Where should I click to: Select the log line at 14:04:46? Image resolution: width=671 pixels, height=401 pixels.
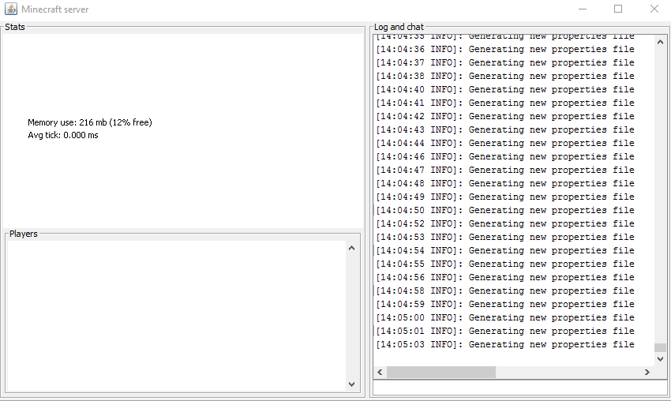(x=505, y=156)
